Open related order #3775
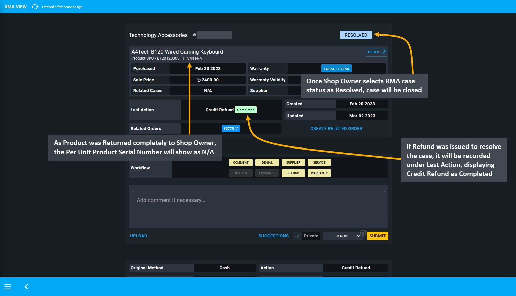516x296 pixels. (231, 128)
